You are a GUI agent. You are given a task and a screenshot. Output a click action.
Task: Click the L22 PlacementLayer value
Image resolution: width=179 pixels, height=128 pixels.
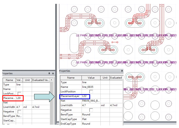[84, 96]
